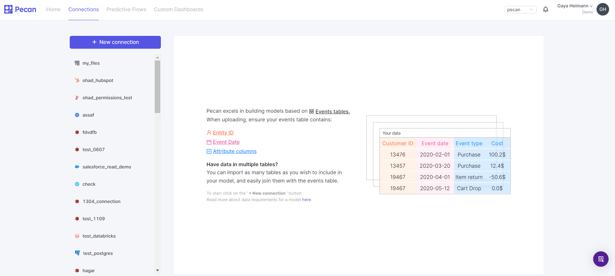
Task: Switch to Predictive Flows tab
Action: point(126,10)
